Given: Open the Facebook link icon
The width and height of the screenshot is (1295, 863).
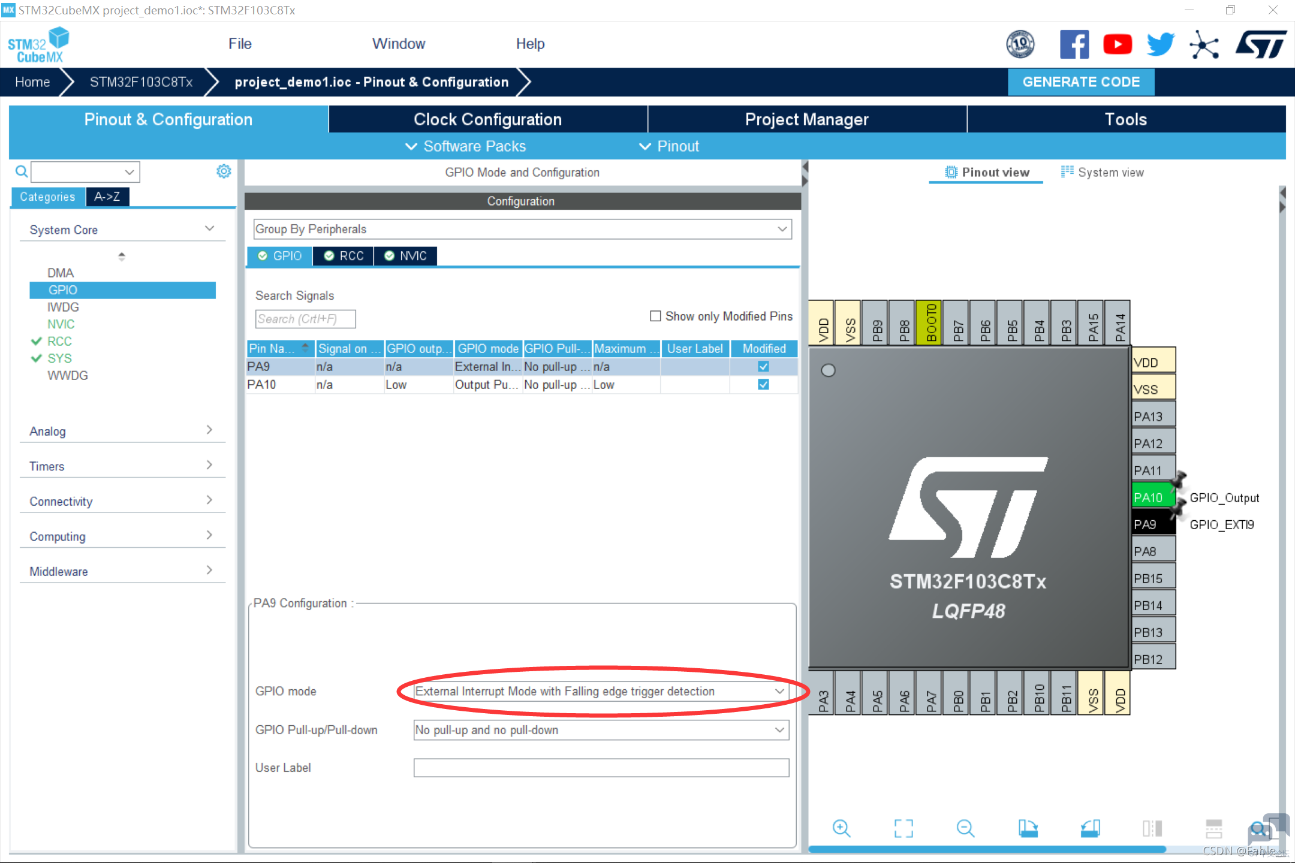Looking at the screenshot, I should pos(1074,44).
